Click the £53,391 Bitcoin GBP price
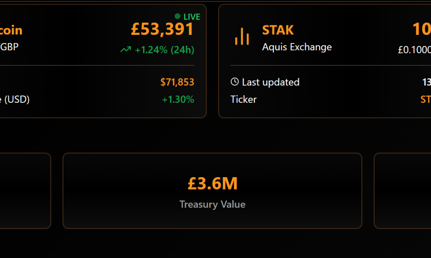Screen dimensions: 431x258 pyautogui.click(x=162, y=29)
